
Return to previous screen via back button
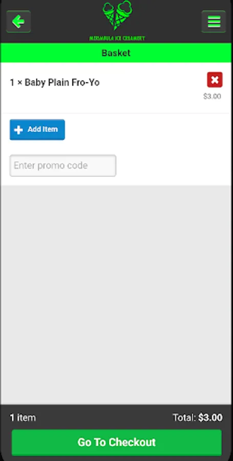(x=18, y=22)
